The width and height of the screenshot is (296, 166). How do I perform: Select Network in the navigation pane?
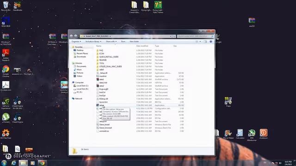point(79,99)
